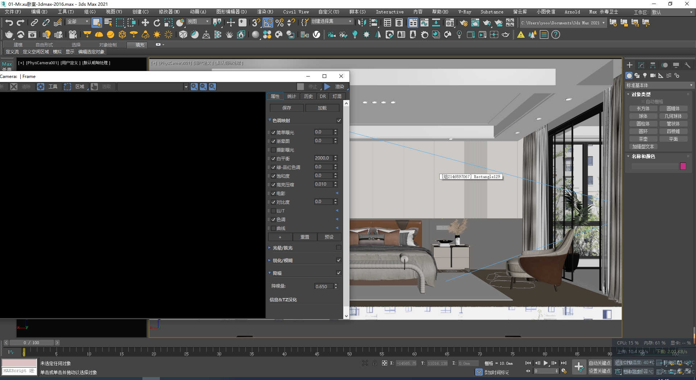Click the frame buffer settings gear icon
The width and height of the screenshot is (696, 380).
[41, 87]
